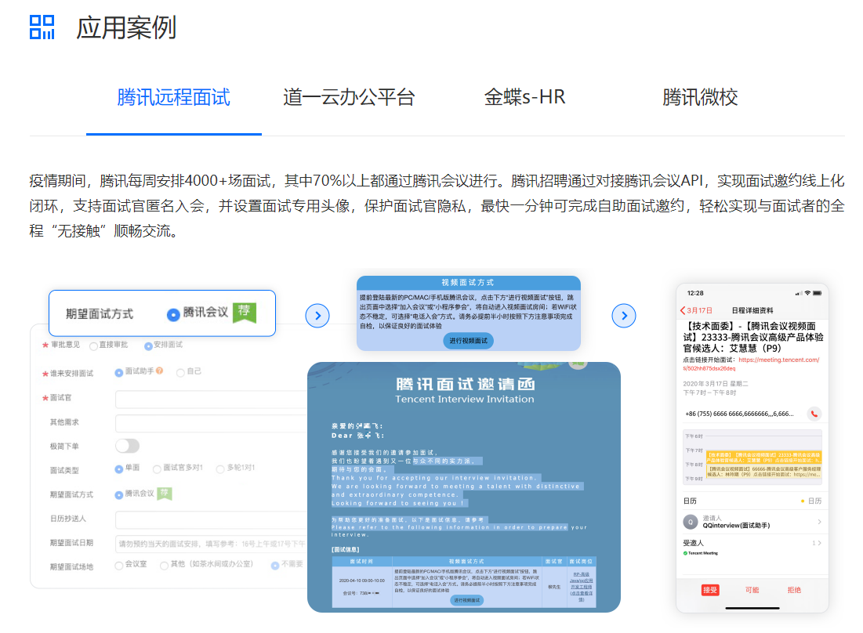Screen dimensions: 863x633
Task: Go back via 3月17日 arrow in phone
Action: [x=696, y=310]
